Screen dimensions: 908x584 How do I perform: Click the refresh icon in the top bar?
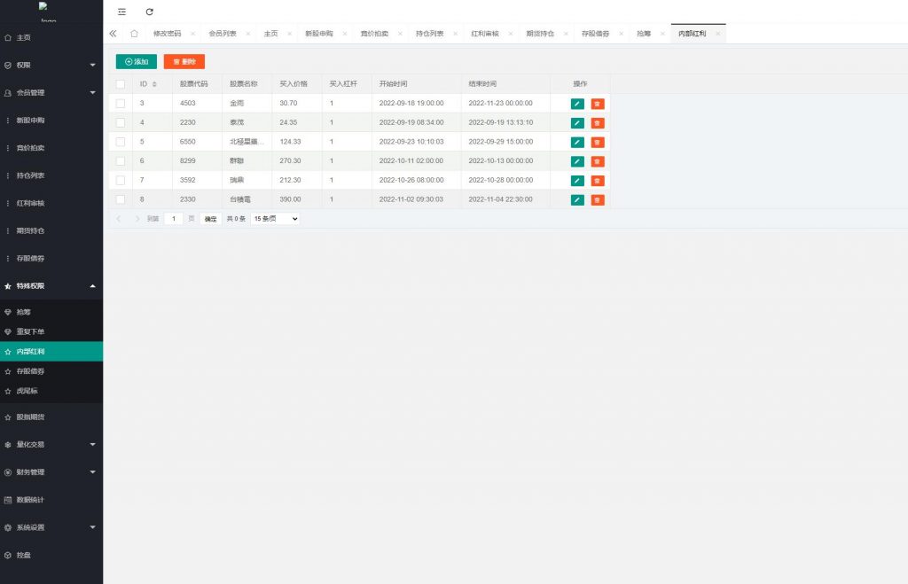(149, 12)
